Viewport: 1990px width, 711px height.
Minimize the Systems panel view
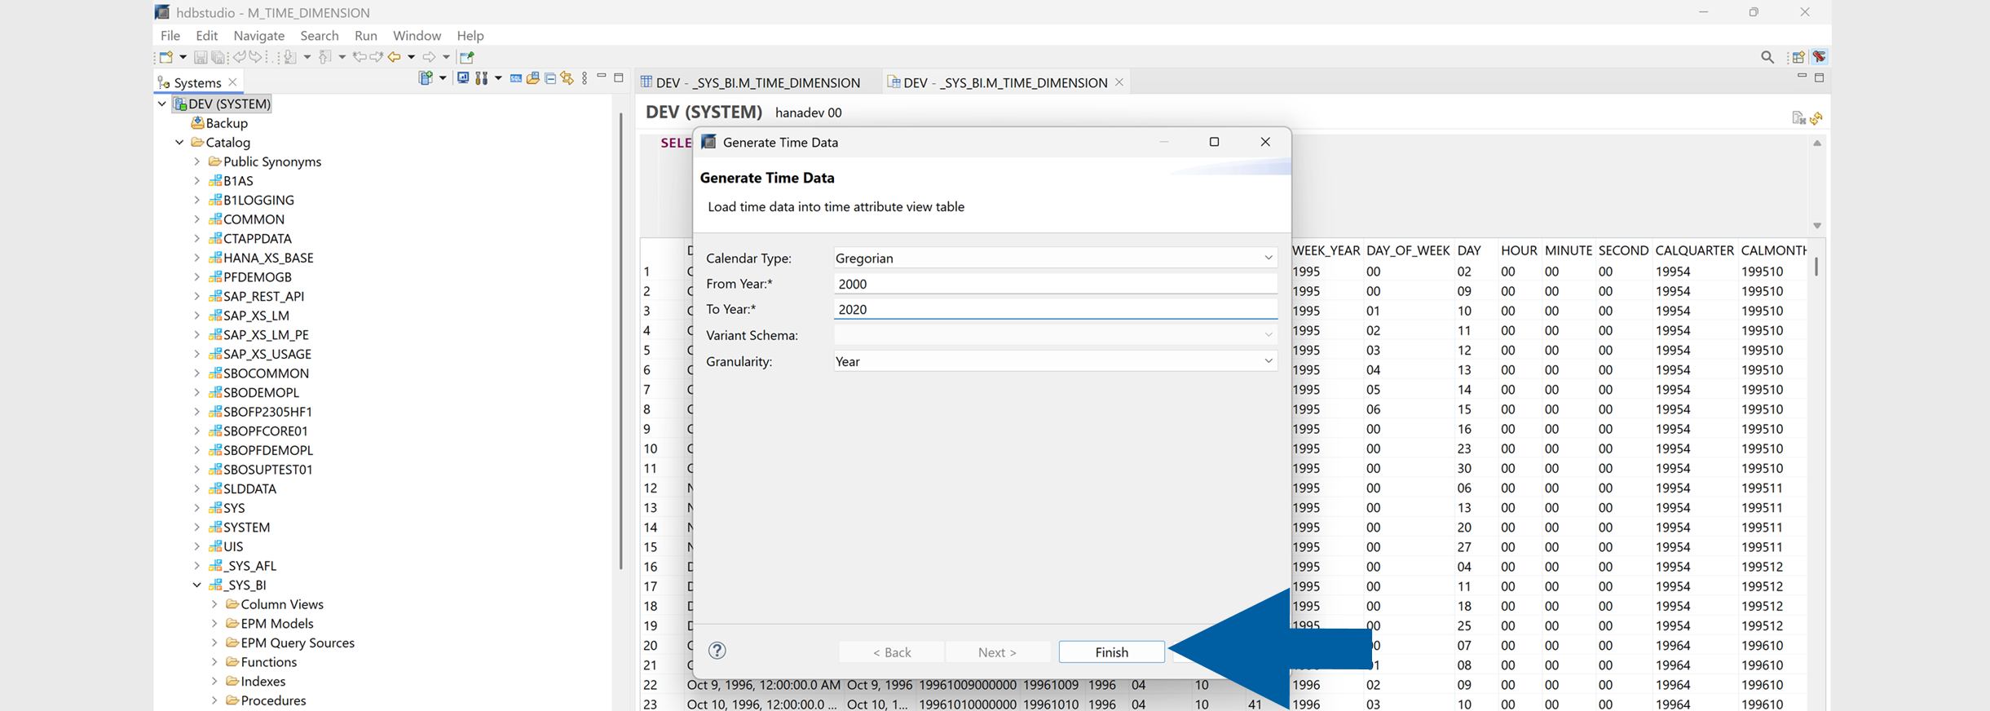602,77
